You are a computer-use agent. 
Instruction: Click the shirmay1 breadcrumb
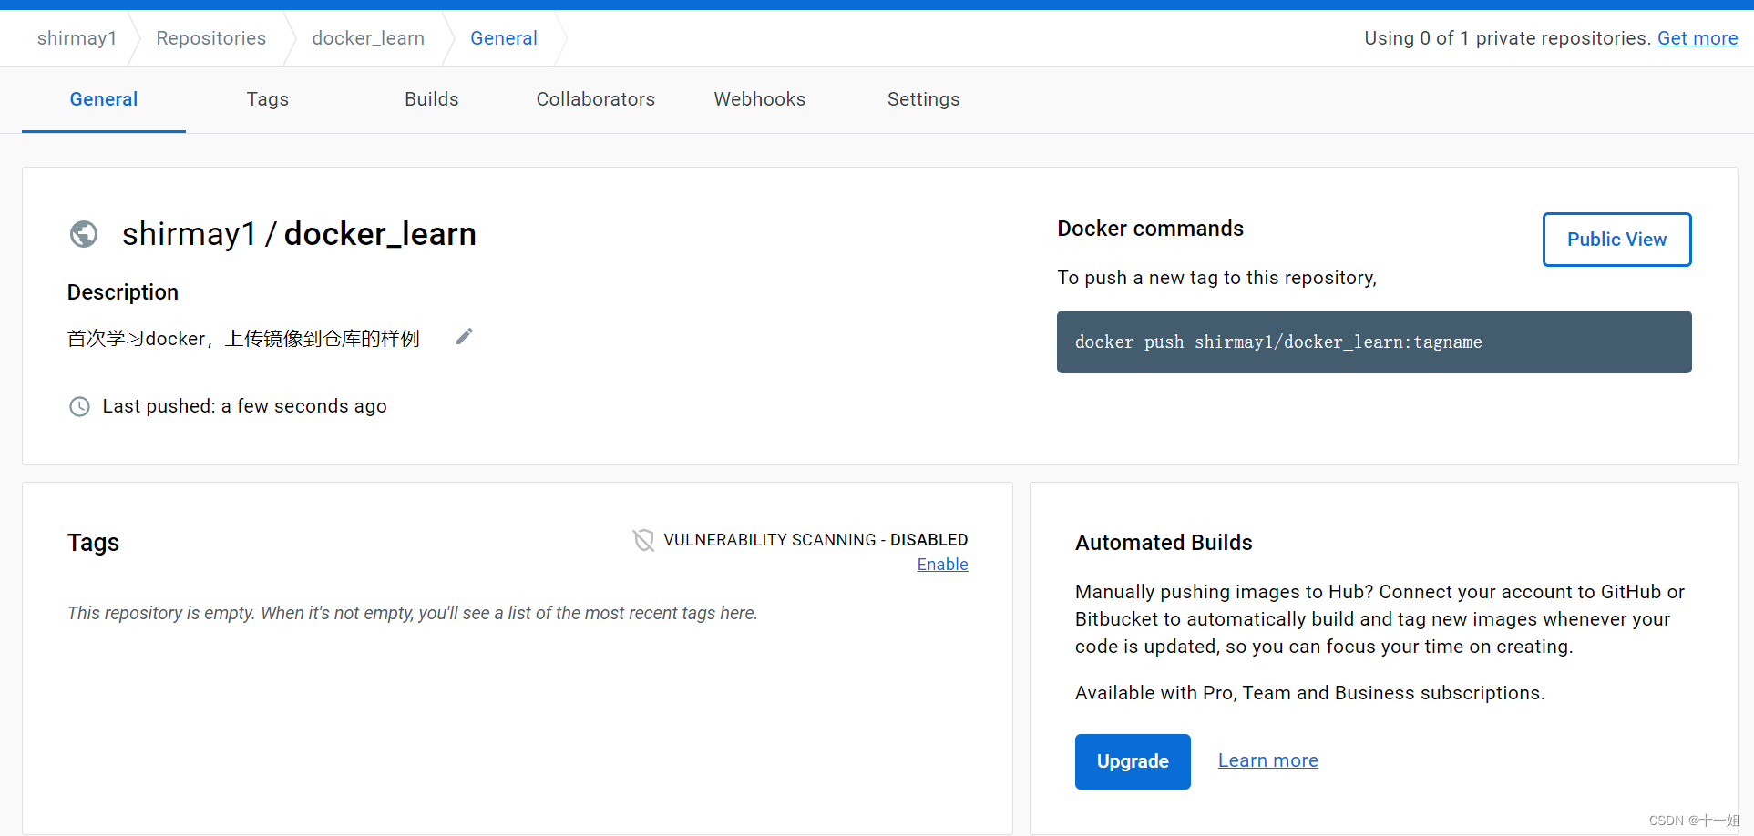click(x=77, y=38)
